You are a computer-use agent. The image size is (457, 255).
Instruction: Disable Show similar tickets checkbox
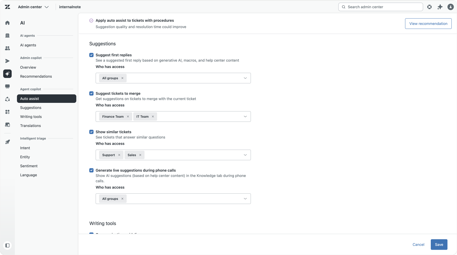[91, 132]
